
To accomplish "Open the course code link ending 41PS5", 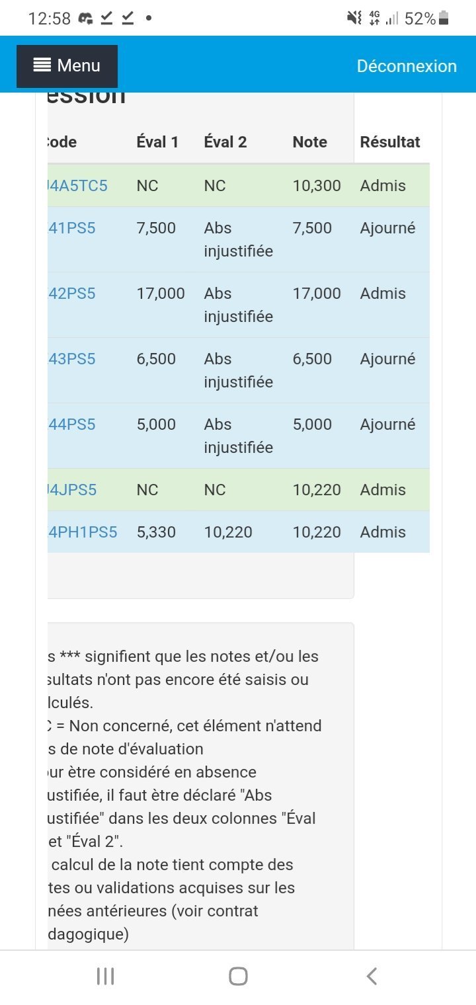I will click(x=71, y=228).
